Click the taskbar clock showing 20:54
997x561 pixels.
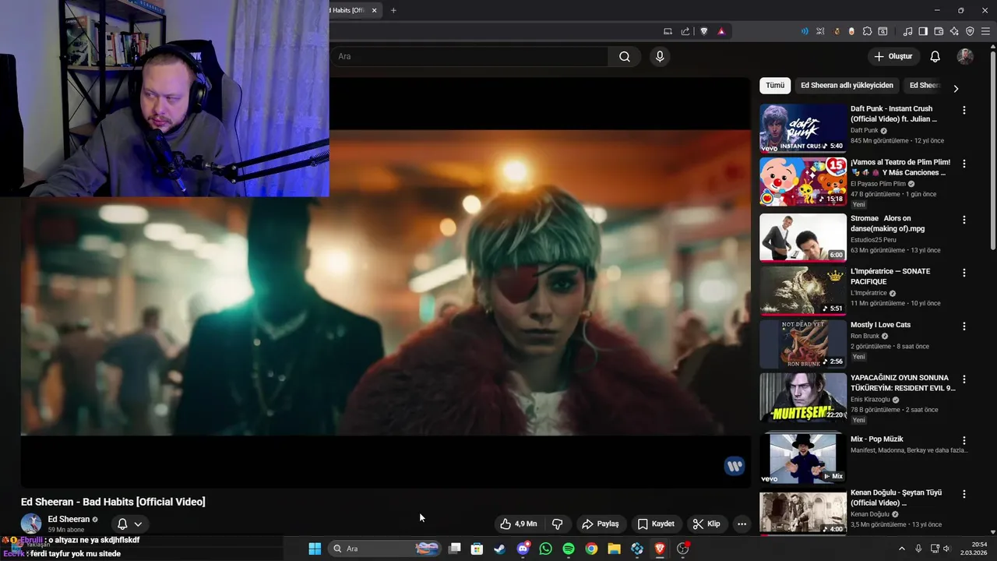pos(973,549)
